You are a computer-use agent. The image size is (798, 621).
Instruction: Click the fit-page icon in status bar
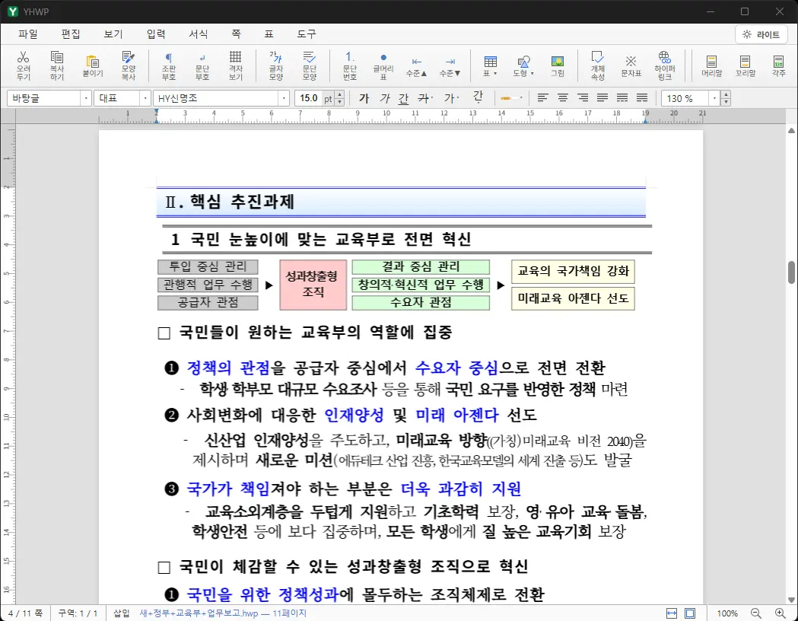(690, 613)
